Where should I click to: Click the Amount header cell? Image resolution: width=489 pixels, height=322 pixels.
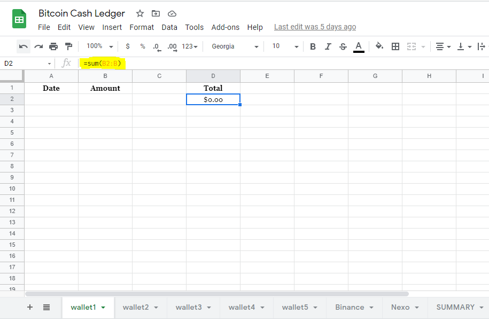click(x=105, y=88)
